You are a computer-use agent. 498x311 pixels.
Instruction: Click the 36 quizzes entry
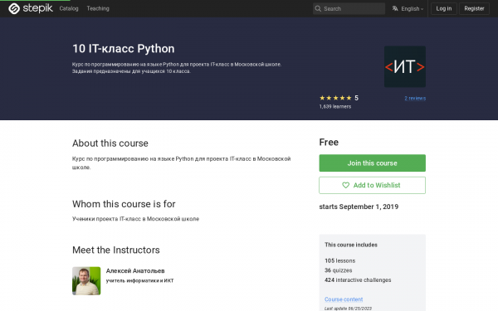[x=339, y=270]
